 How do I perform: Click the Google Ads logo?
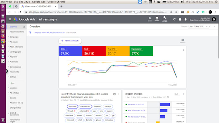click(24, 19)
